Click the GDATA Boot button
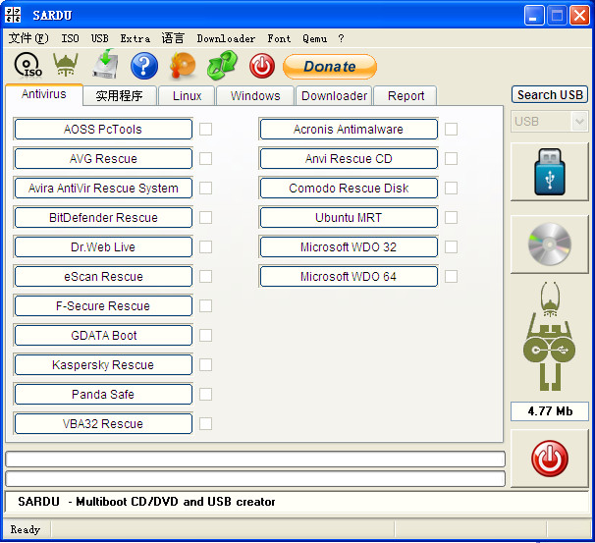 tap(103, 336)
